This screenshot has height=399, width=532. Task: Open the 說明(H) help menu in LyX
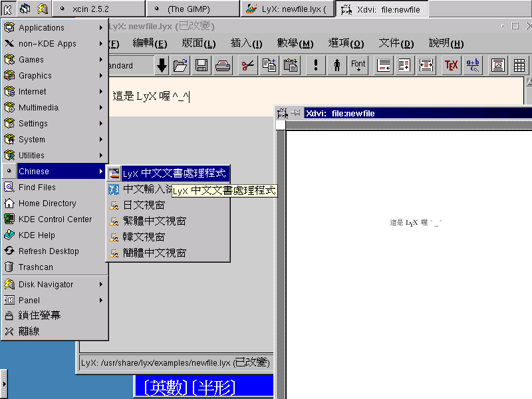(446, 43)
